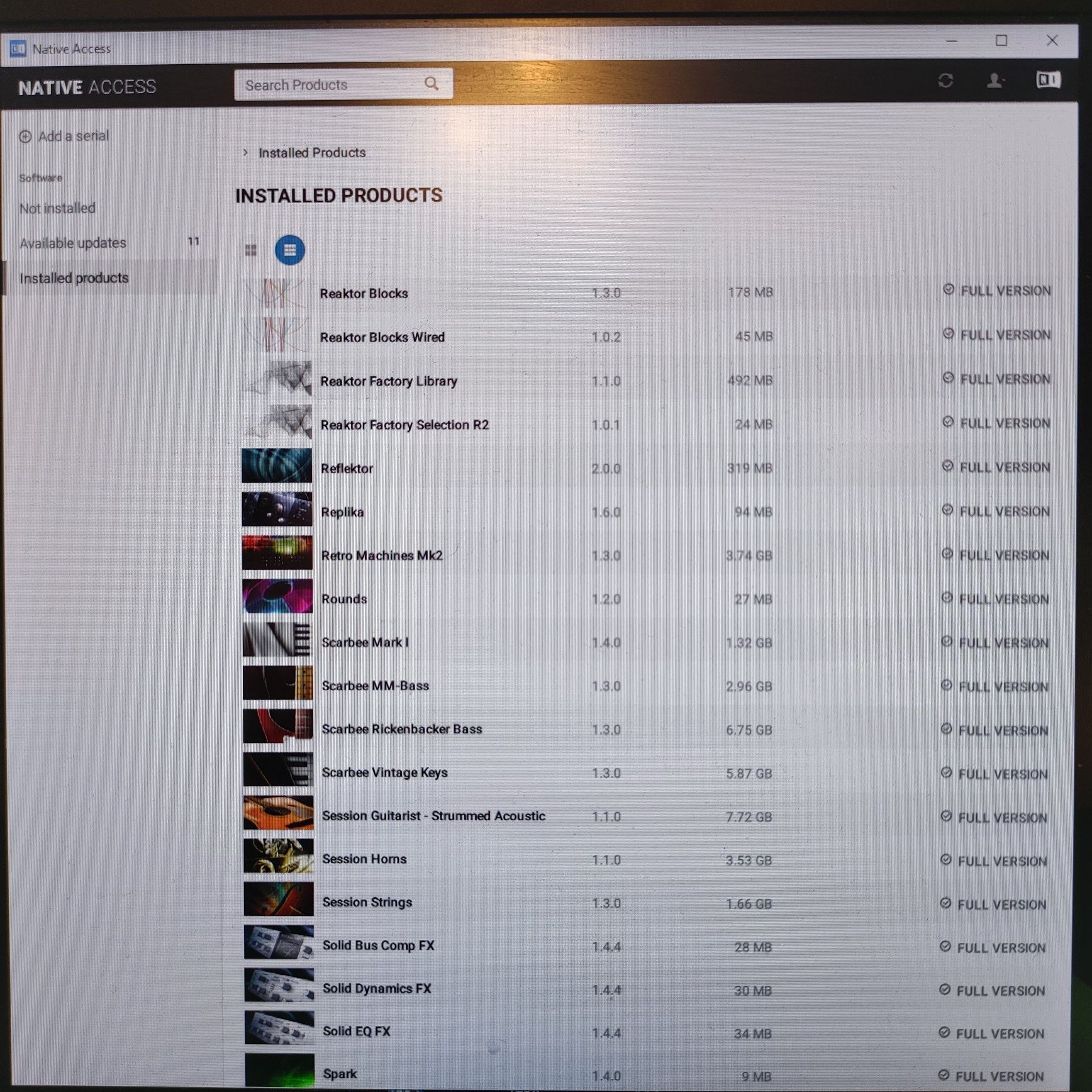
Task: Select the Scarbee Mark I name
Action: point(365,642)
